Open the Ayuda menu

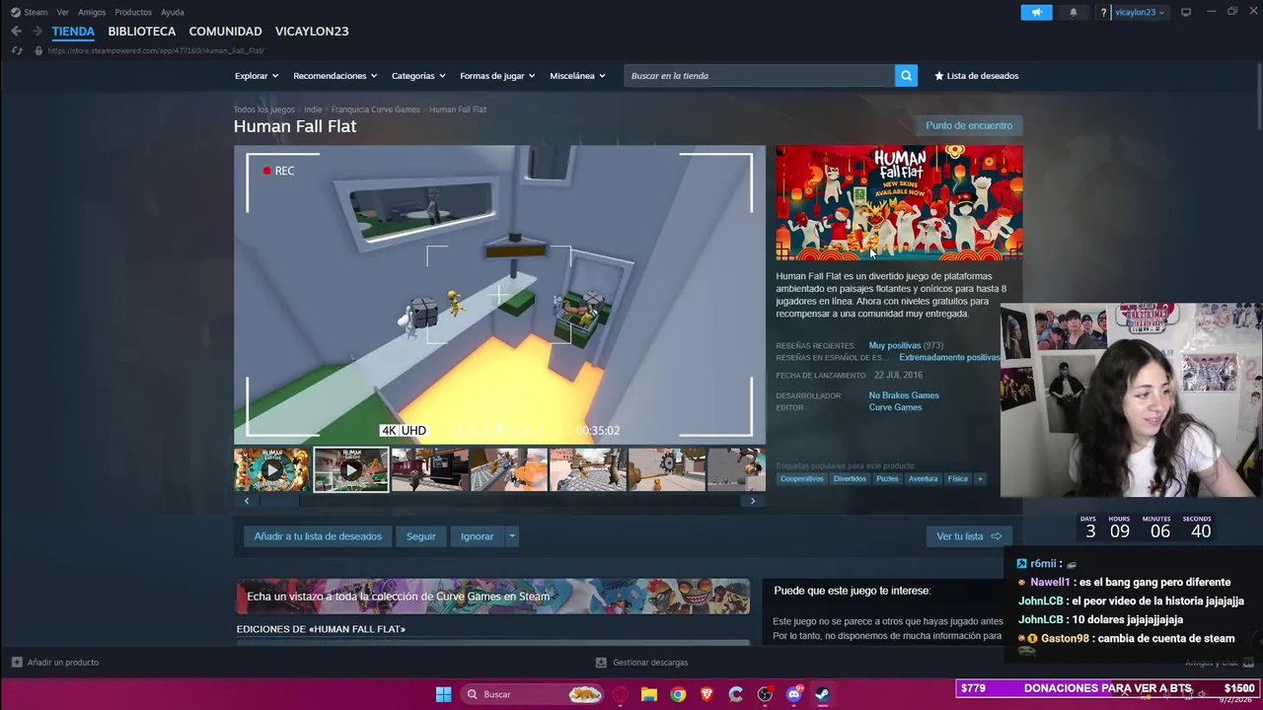173,12
